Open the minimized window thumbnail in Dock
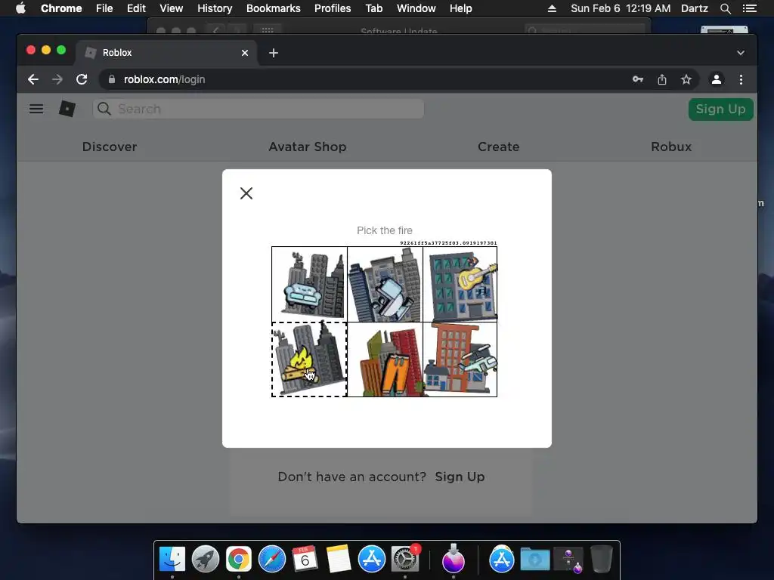774x580 pixels. [x=568, y=560]
